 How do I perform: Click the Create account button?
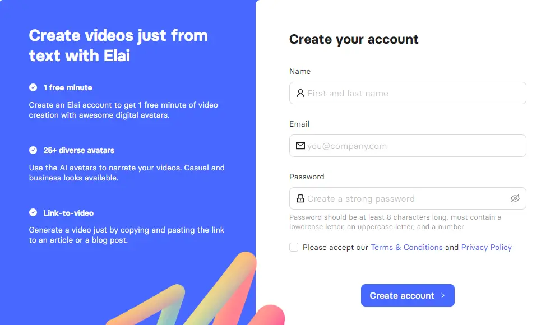[x=408, y=295]
